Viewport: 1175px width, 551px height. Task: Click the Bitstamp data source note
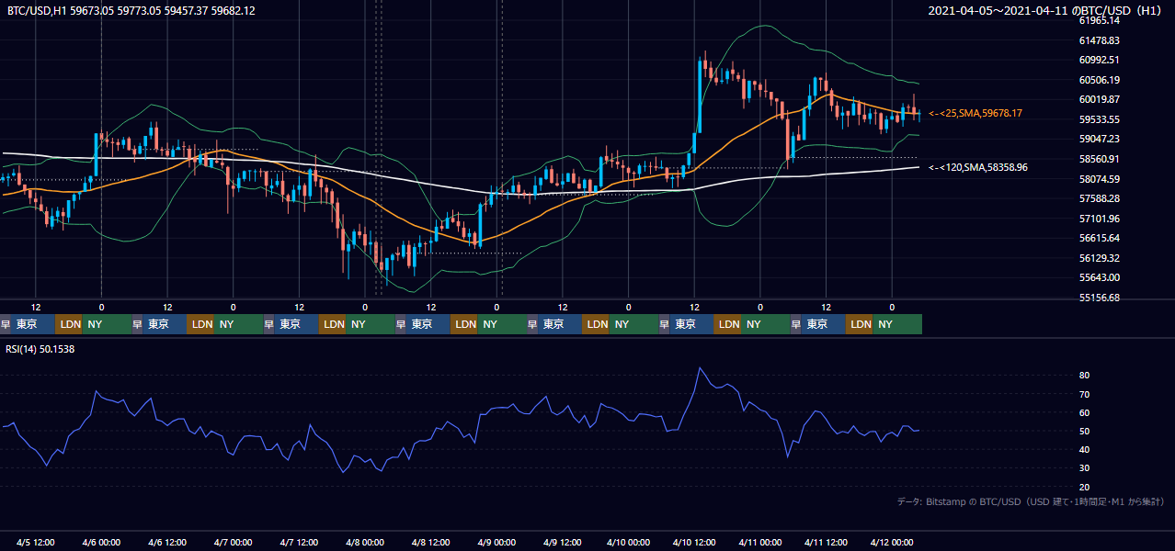click(x=1031, y=501)
